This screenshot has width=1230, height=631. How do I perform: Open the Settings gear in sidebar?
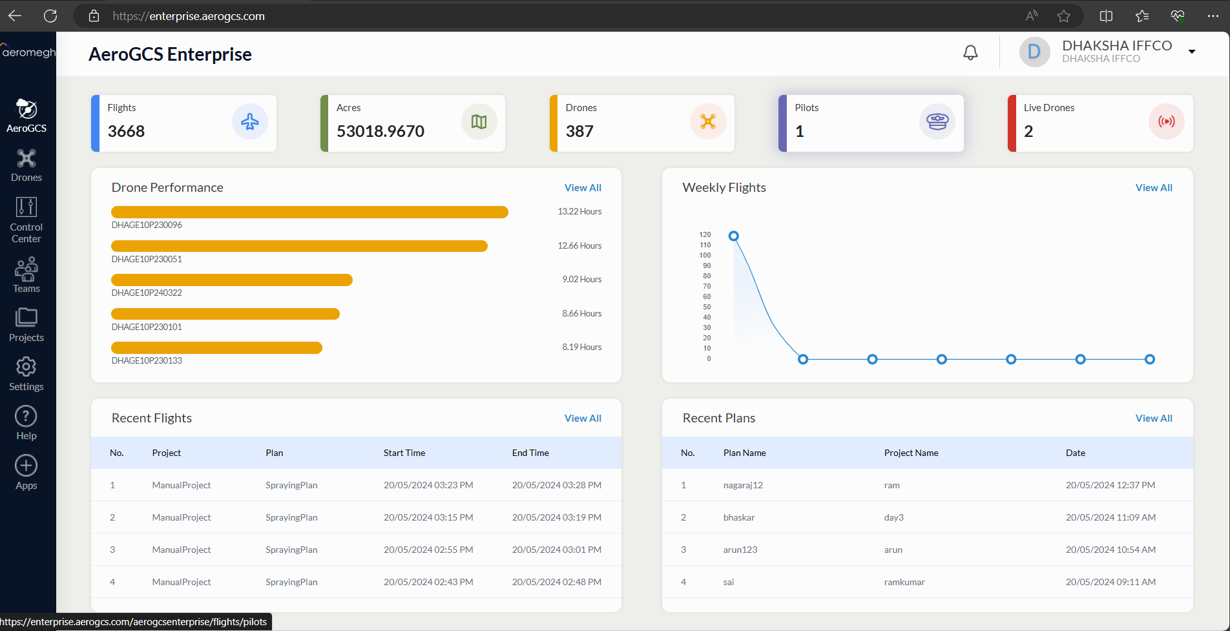click(x=26, y=373)
